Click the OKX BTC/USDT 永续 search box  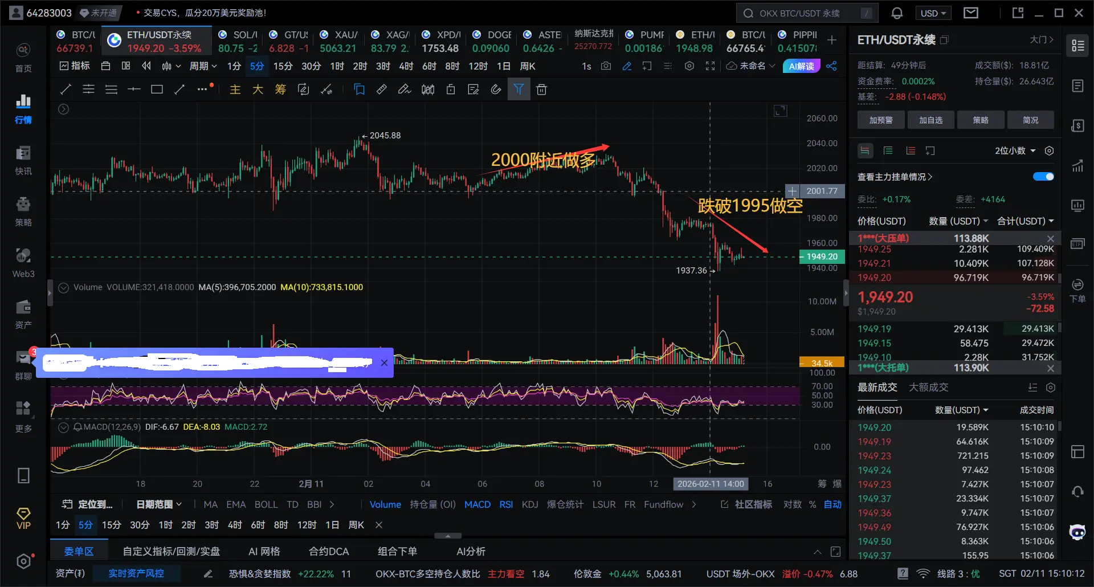coord(807,13)
